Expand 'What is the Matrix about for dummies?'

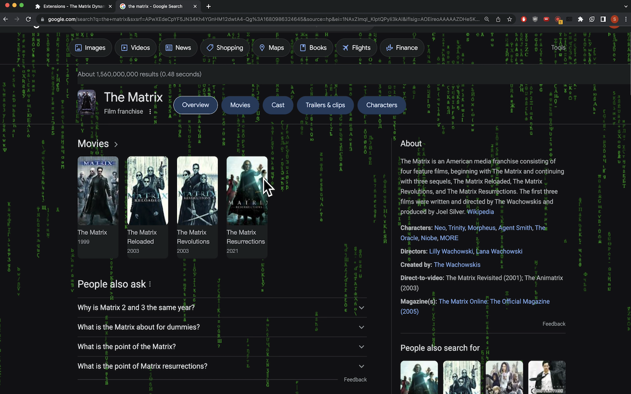(x=222, y=327)
